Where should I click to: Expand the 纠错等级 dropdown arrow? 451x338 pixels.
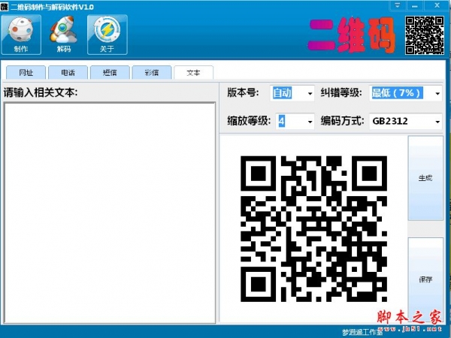click(437, 93)
